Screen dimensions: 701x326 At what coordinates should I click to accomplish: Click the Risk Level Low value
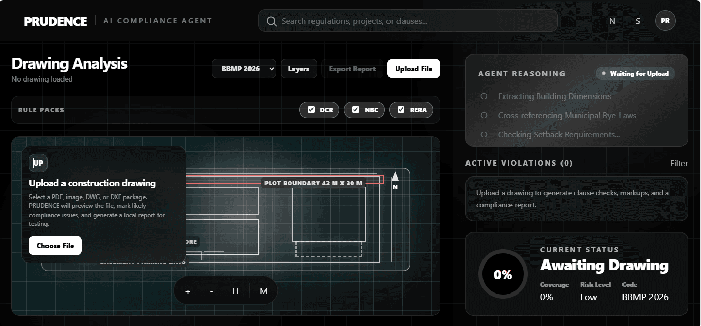click(588, 297)
